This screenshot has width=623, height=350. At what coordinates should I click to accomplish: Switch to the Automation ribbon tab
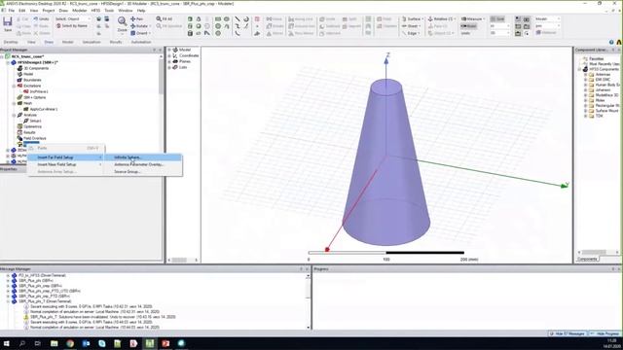[x=141, y=42]
